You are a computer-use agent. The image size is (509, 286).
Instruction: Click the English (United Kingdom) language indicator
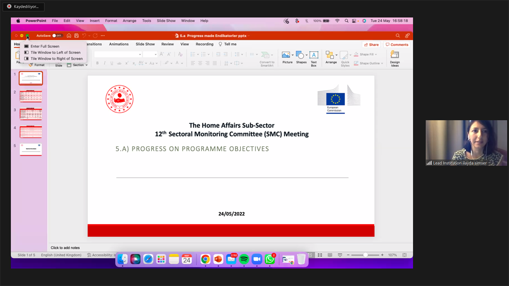pyautogui.click(x=61, y=255)
